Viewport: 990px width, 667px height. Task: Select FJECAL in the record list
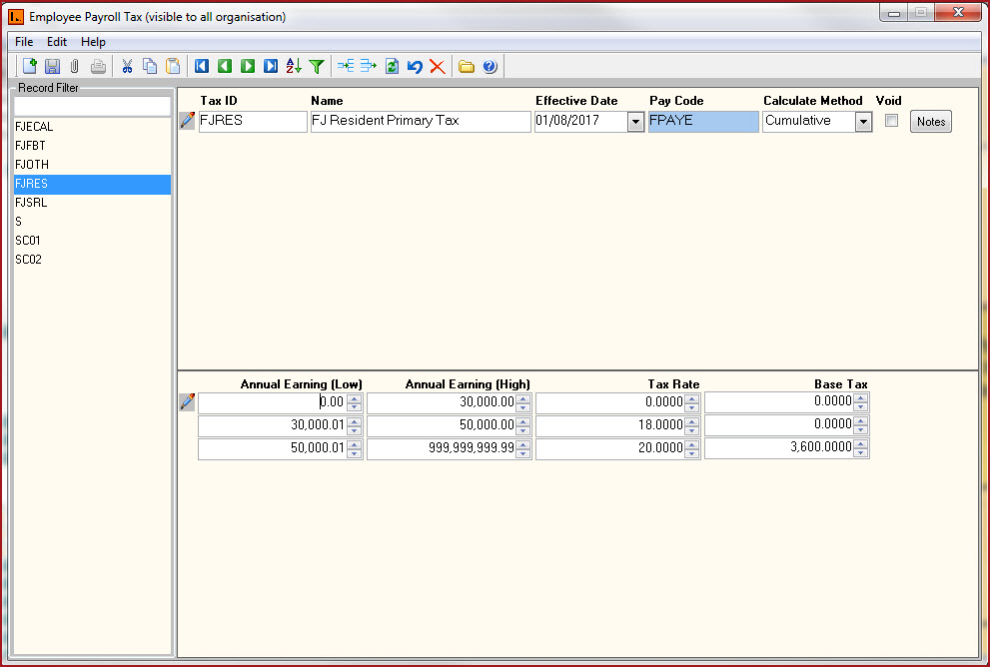[92, 127]
